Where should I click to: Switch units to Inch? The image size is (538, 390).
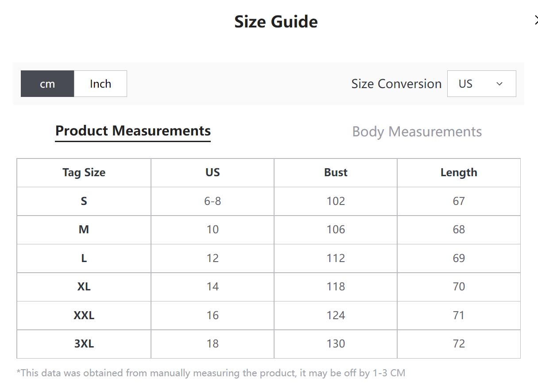pyautogui.click(x=101, y=84)
